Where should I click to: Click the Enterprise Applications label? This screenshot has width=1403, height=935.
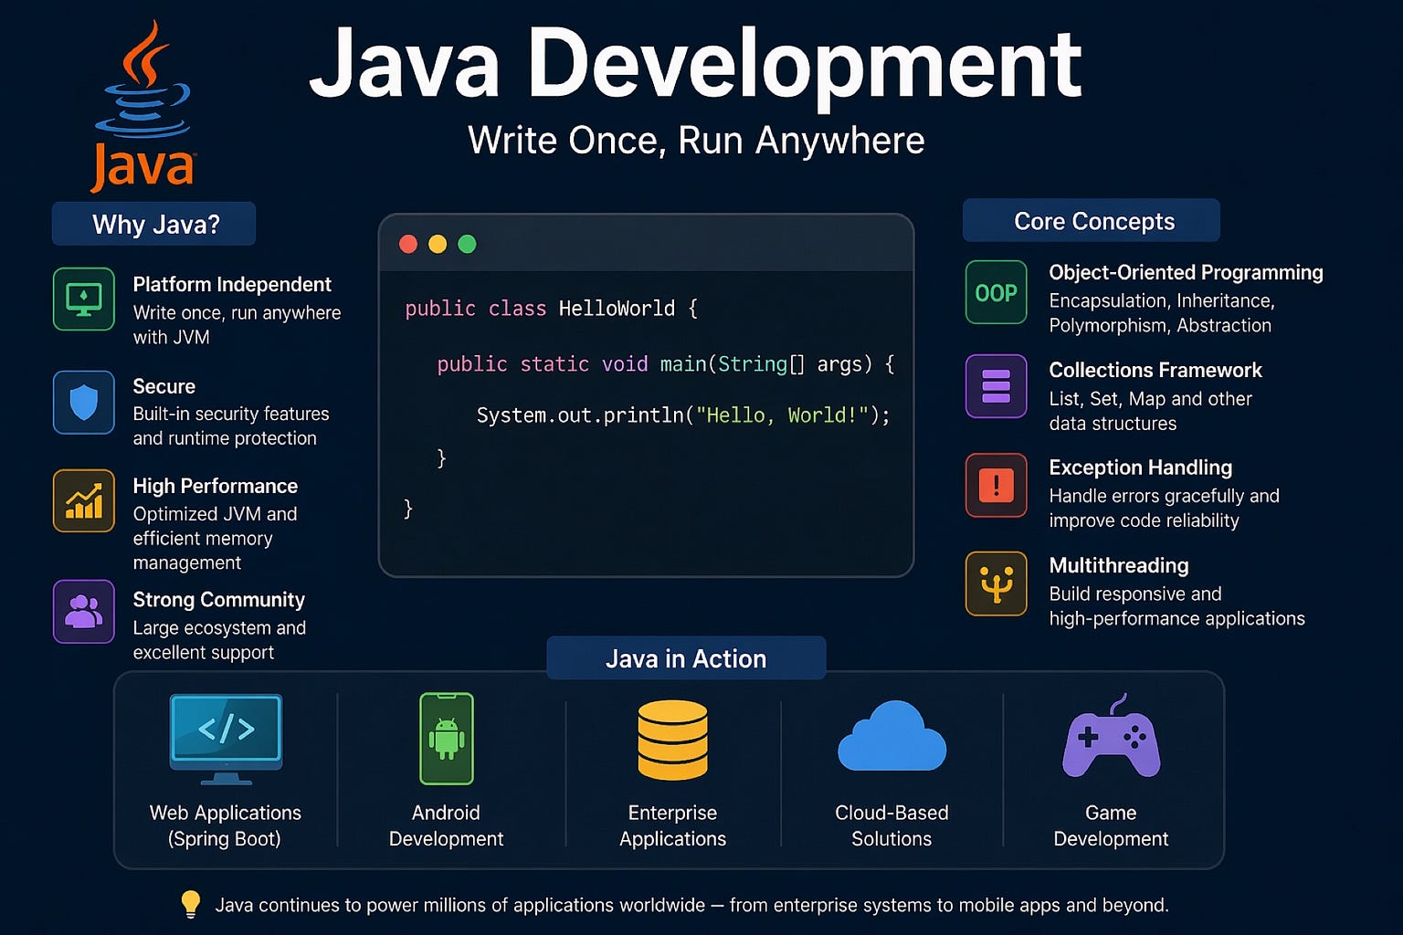tap(673, 825)
